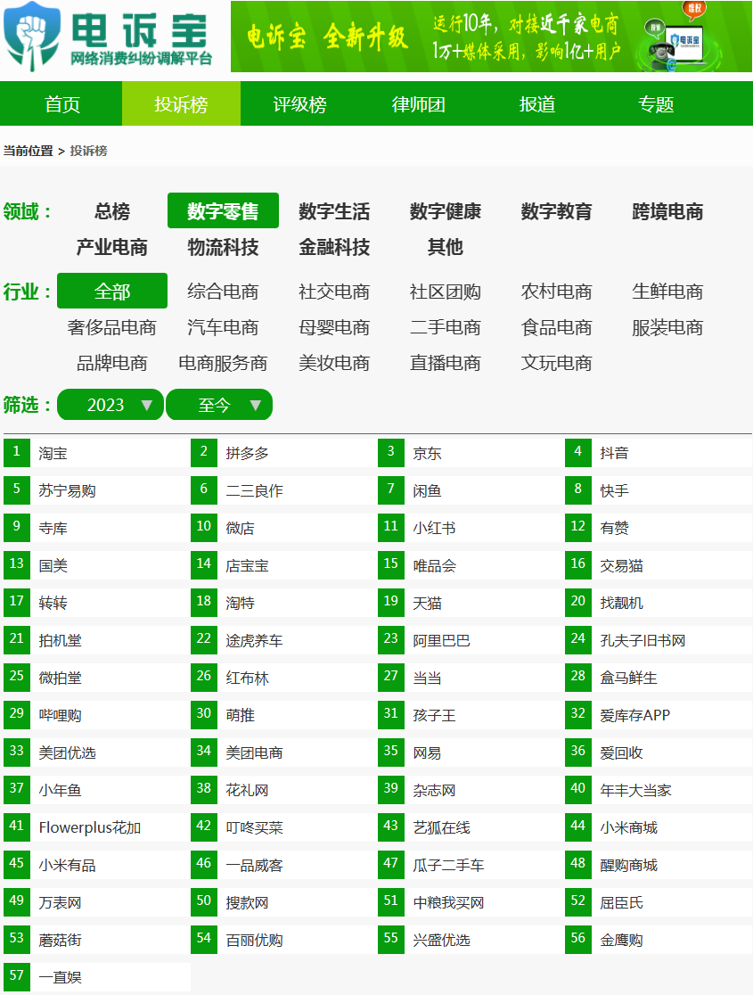Filter by 电商服务商 industry

(x=223, y=363)
